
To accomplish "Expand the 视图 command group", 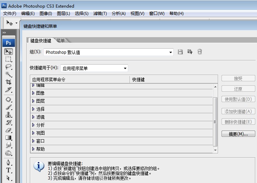I will pos(33,133).
